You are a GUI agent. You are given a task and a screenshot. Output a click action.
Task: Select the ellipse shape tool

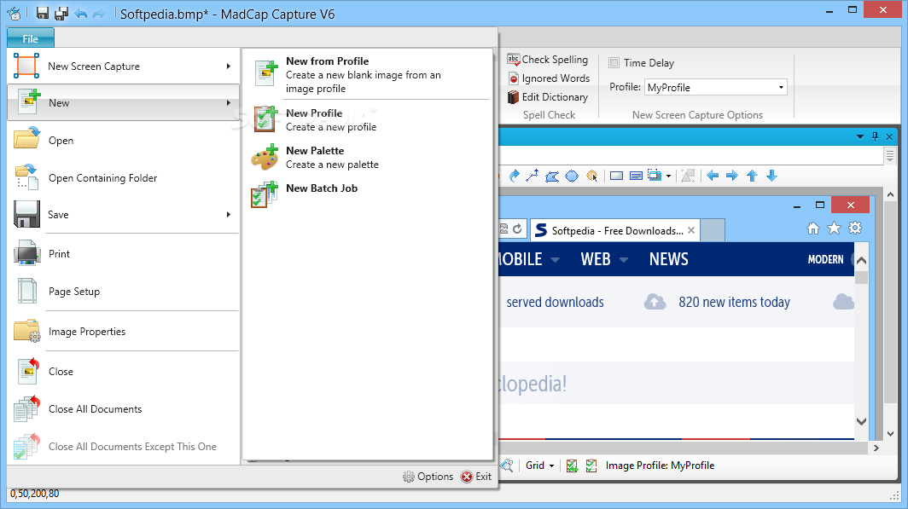coord(572,176)
